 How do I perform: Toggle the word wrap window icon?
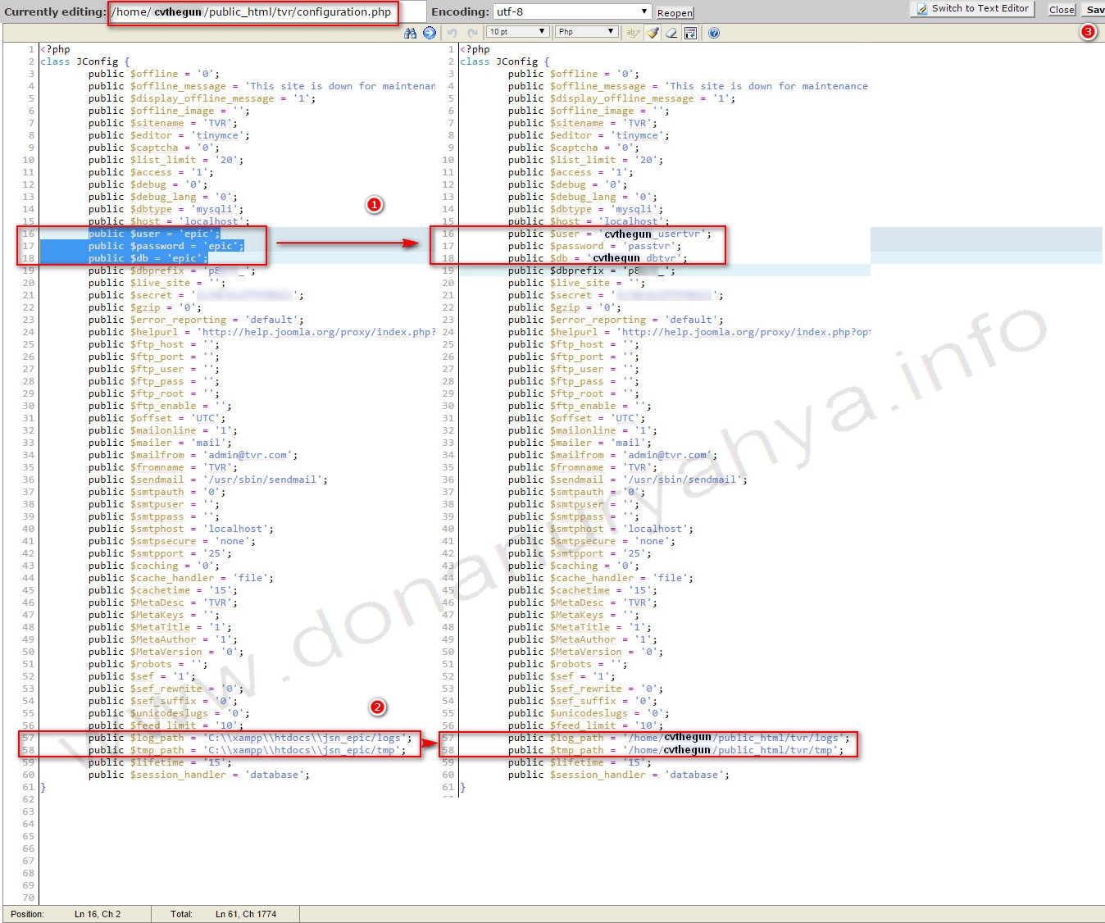pos(691,33)
